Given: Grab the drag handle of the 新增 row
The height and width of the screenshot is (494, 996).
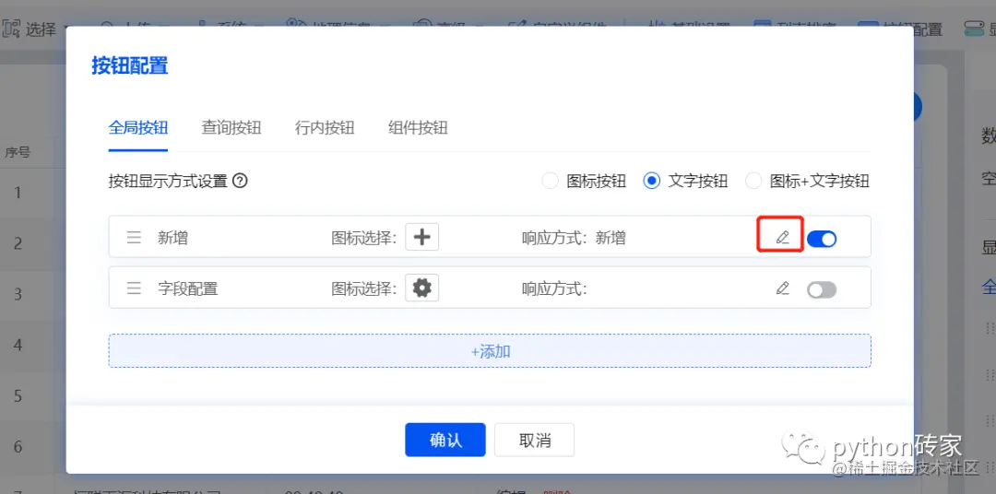Looking at the screenshot, I should click(134, 238).
